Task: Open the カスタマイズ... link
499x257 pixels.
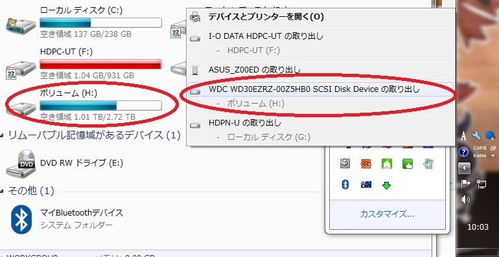Action: click(x=387, y=214)
